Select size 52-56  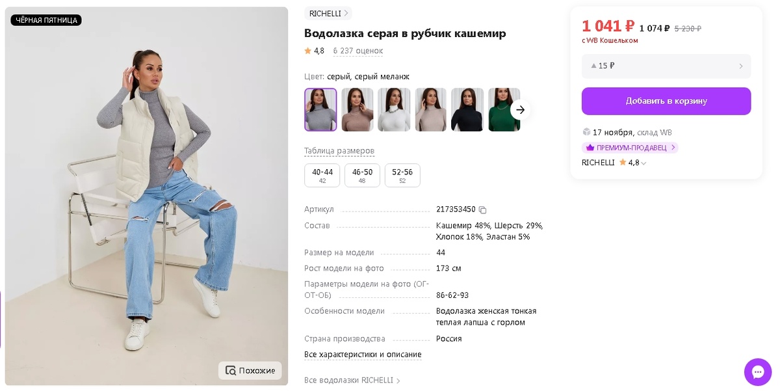pyautogui.click(x=402, y=175)
